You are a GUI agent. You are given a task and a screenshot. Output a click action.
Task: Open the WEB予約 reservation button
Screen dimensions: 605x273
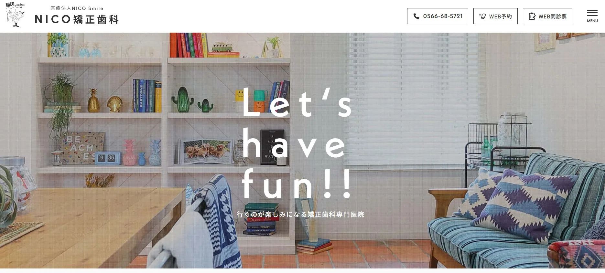click(x=495, y=16)
